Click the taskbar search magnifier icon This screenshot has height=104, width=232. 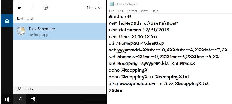(x=20, y=99)
